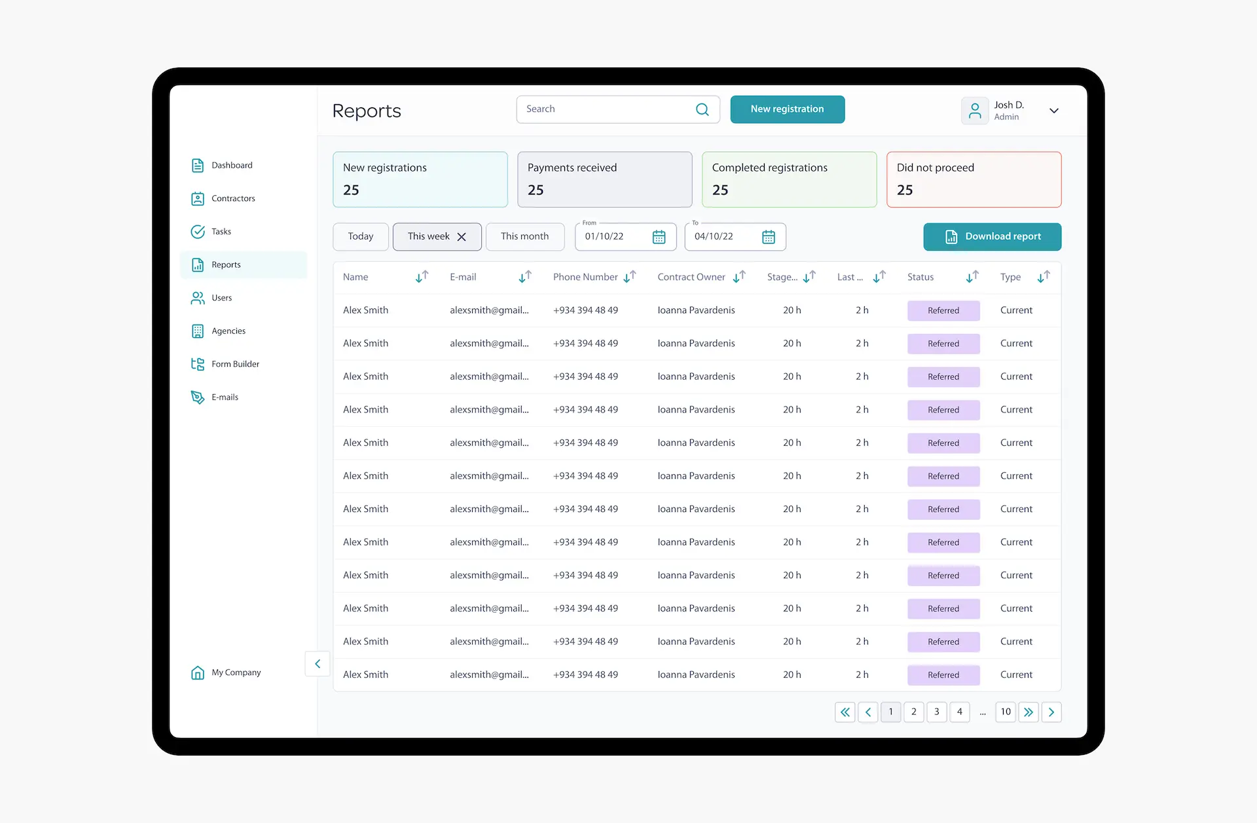Expand sorting options for Contract Owner column
The image size is (1257, 823).
pyautogui.click(x=740, y=277)
